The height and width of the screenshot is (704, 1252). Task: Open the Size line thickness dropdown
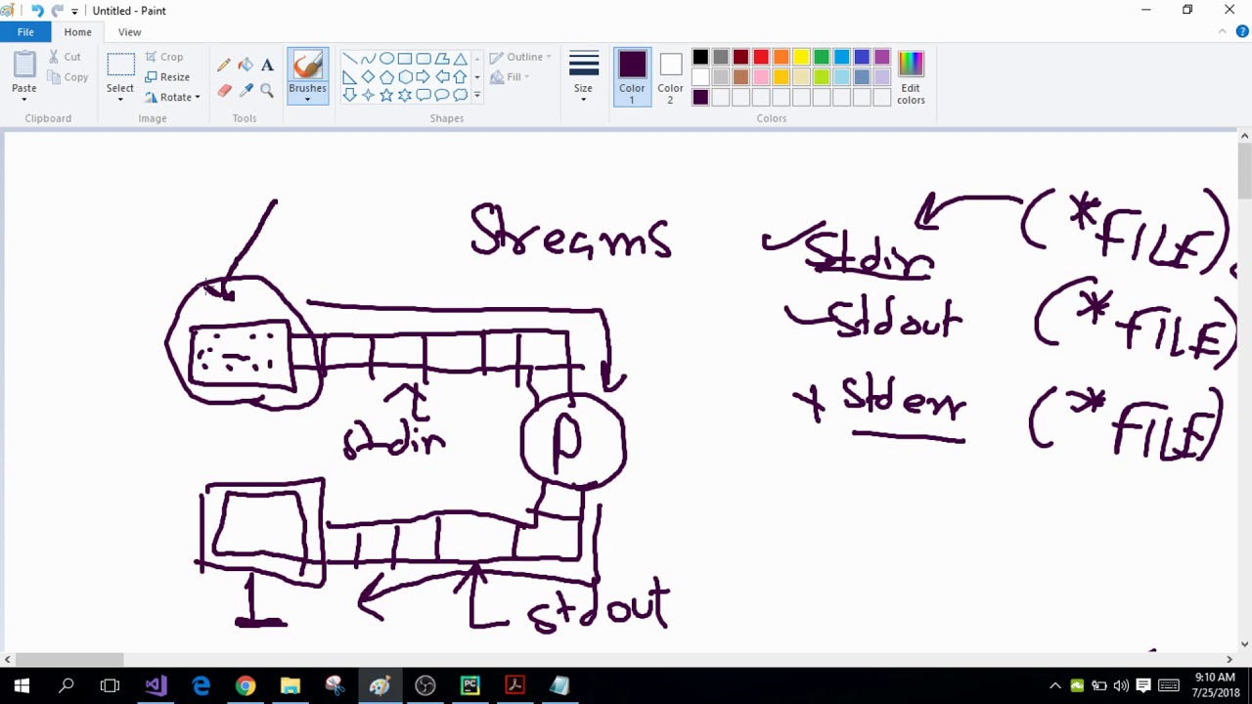[583, 76]
